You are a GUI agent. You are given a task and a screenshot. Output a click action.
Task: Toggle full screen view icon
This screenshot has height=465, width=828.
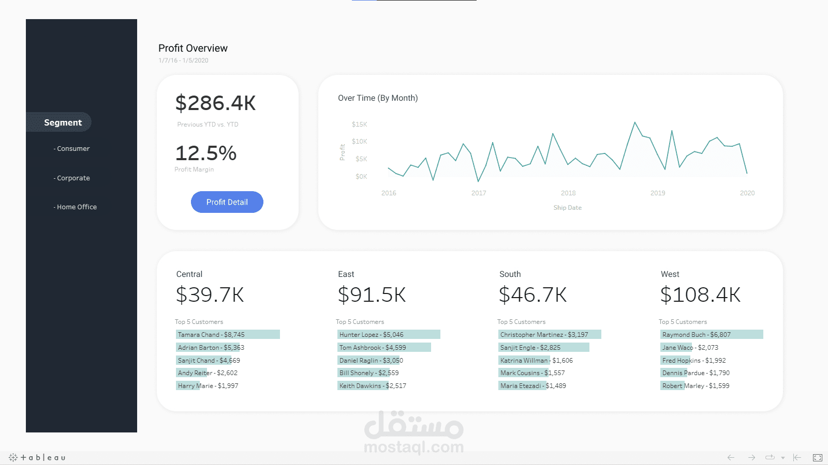[818, 457]
